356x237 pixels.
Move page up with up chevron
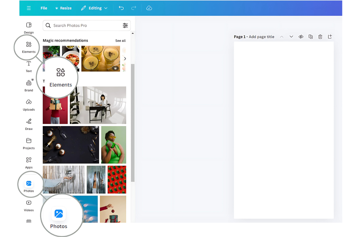point(282,37)
